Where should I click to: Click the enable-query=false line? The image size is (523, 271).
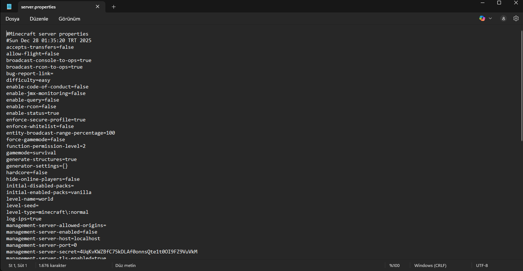pyautogui.click(x=33, y=100)
